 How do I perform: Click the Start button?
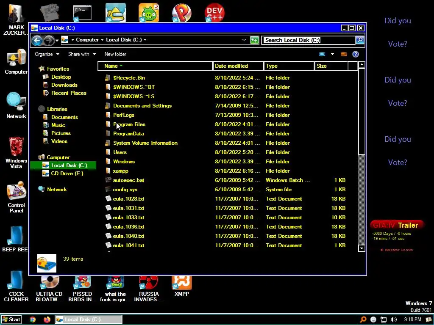pos(11,319)
